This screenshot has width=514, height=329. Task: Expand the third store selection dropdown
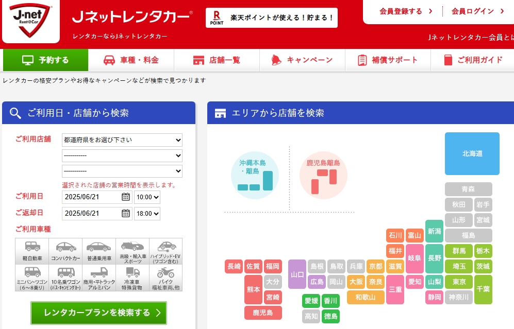[122, 171]
